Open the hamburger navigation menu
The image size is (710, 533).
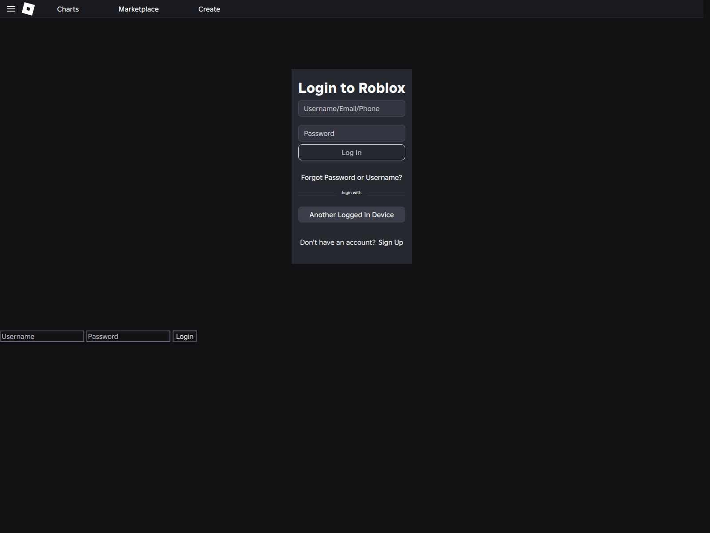[11, 9]
